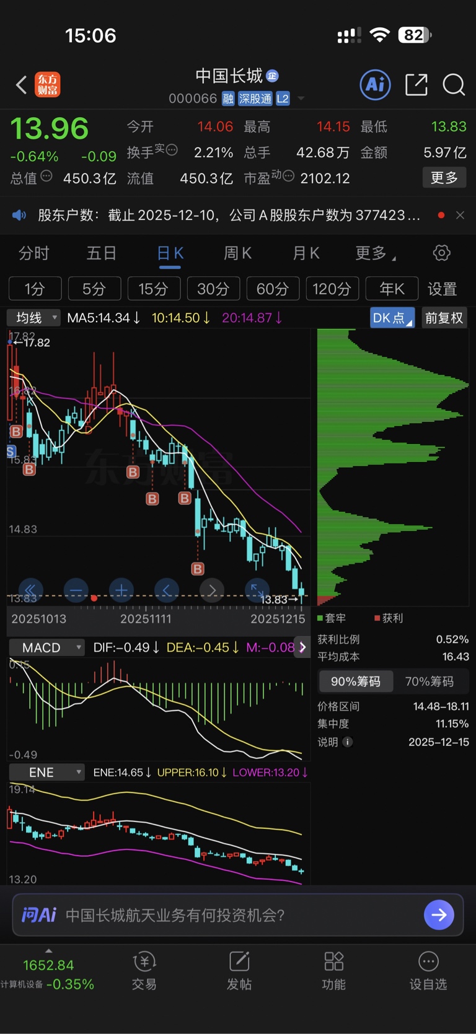Image resolution: width=476 pixels, height=1034 pixels.
Task: Tap the 融 margin-trading badge
Action: click(228, 99)
